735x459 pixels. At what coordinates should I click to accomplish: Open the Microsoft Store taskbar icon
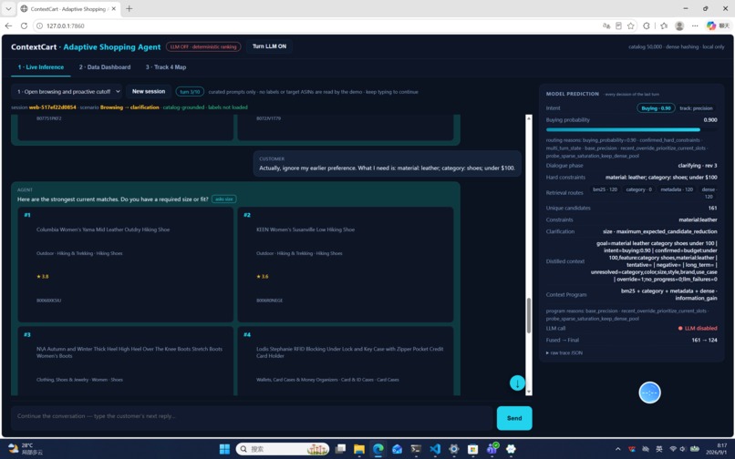point(472,449)
